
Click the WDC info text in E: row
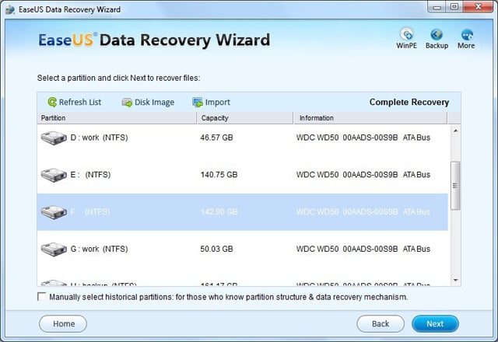click(363, 175)
